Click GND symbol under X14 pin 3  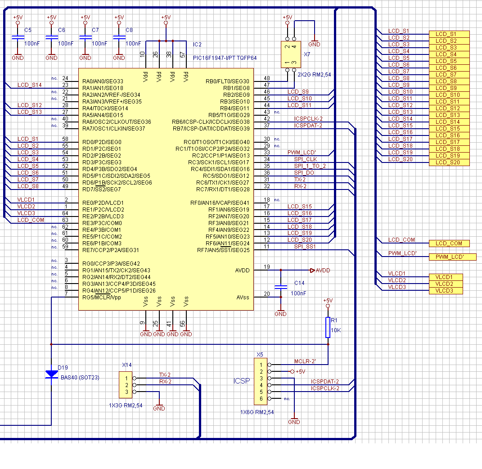click(x=159, y=407)
